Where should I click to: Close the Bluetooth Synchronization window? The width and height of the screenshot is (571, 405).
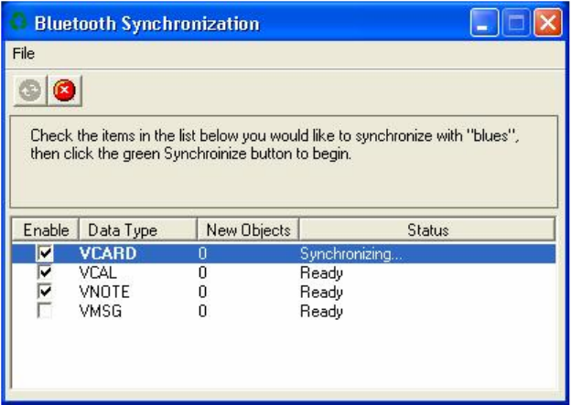[548, 23]
